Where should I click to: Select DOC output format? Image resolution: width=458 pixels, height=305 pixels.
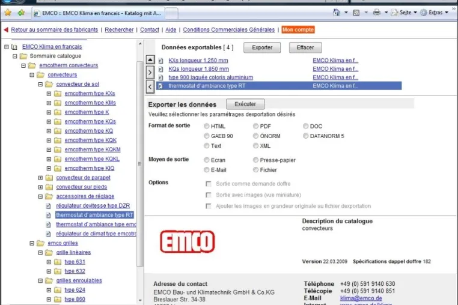coord(305,126)
